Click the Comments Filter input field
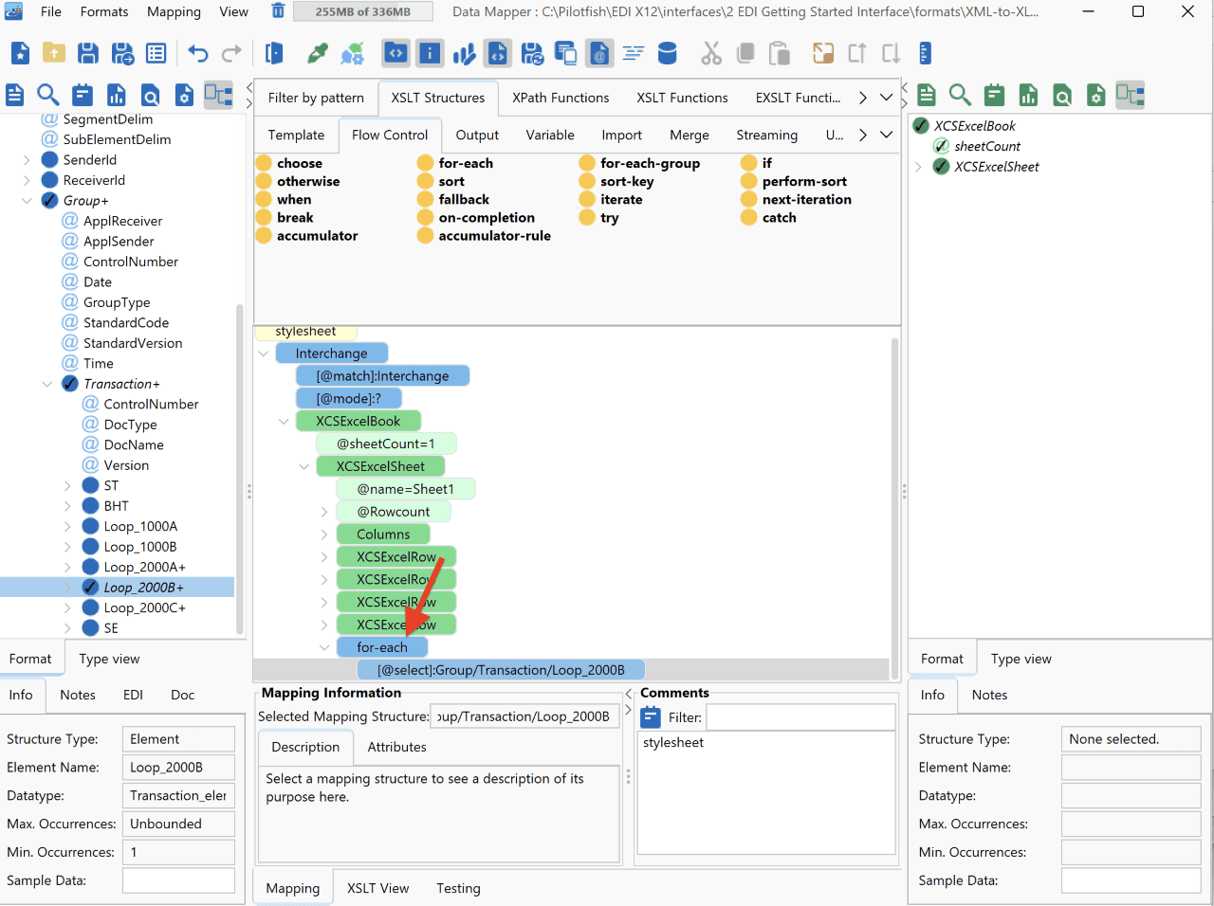This screenshot has height=906, width=1214. (x=800, y=717)
